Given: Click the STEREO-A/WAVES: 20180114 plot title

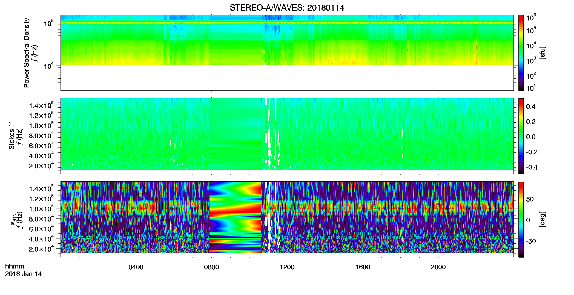Looking at the screenshot, I should (287, 8).
